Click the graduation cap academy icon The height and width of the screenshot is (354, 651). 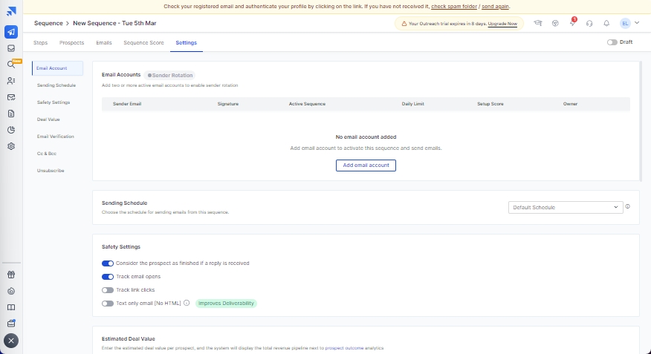(538, 24)
